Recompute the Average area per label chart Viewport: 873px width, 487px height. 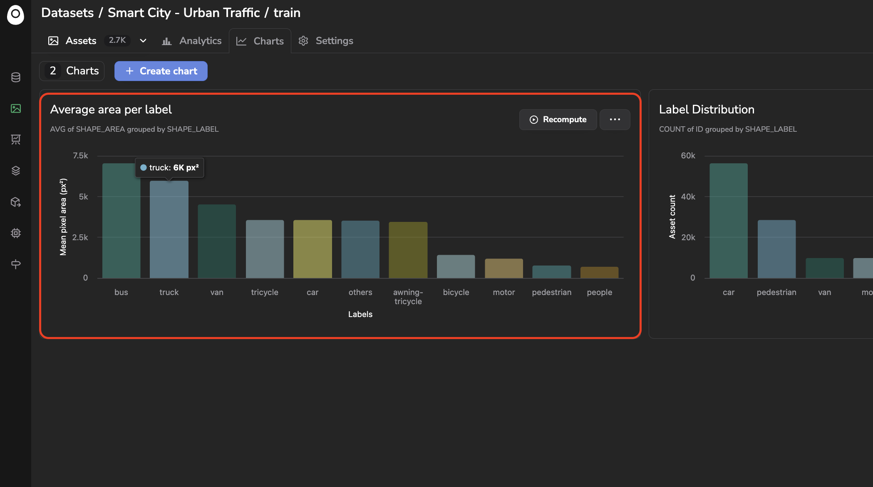[558, 120]
